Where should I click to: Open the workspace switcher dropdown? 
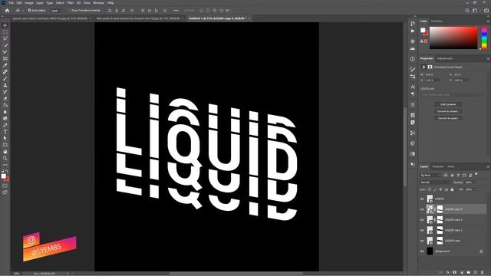click(476, 10)
